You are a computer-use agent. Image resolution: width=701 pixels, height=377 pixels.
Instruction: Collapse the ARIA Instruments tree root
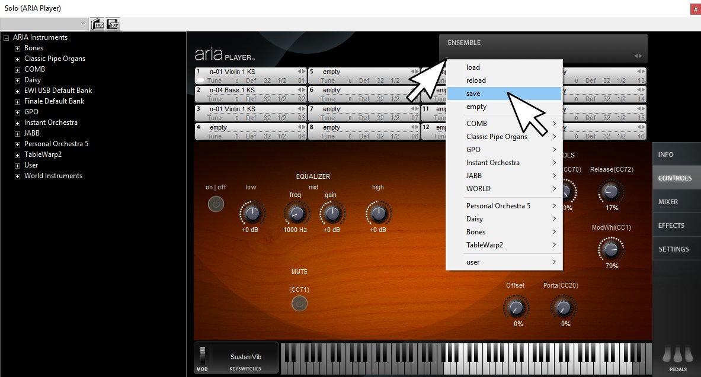[x=7, y=37]
